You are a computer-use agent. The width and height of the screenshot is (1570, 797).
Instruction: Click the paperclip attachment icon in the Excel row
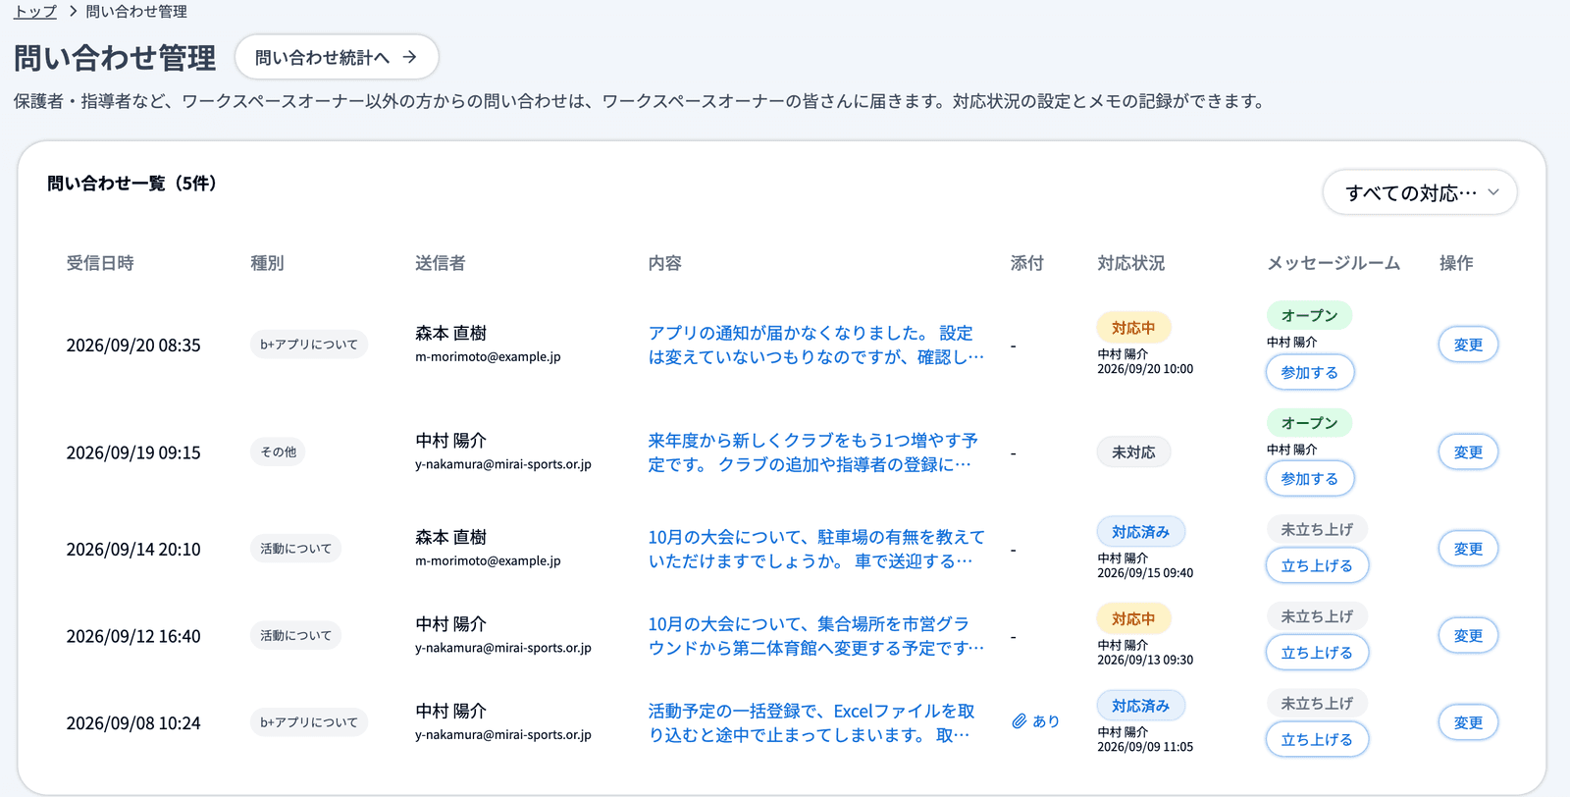click(1020, 721)
